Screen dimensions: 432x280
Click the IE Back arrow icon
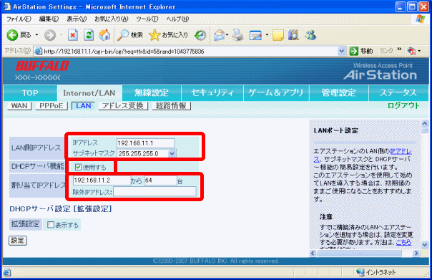[x=12, y=35]
